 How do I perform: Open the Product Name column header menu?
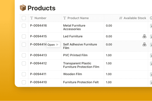78,18
